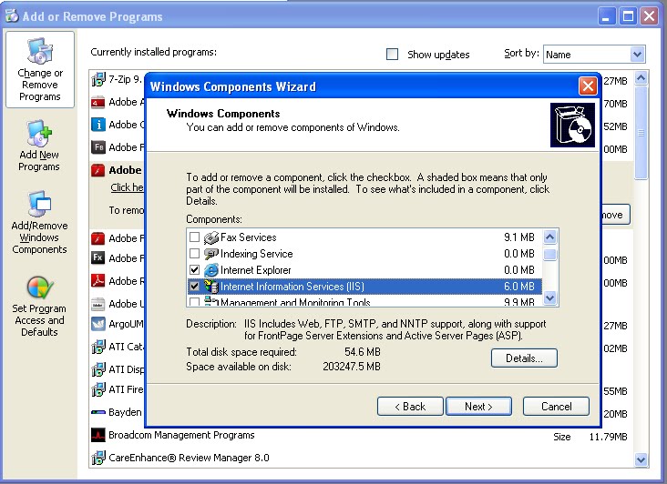Click the ATI Fire program icon
The height and width of the screenshot is (484, 667).
tap(98, 389)
